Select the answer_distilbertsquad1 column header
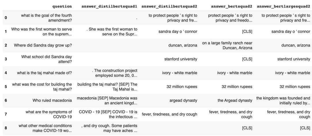The height and width of the screenshot is (136, 312). (109, 6)
